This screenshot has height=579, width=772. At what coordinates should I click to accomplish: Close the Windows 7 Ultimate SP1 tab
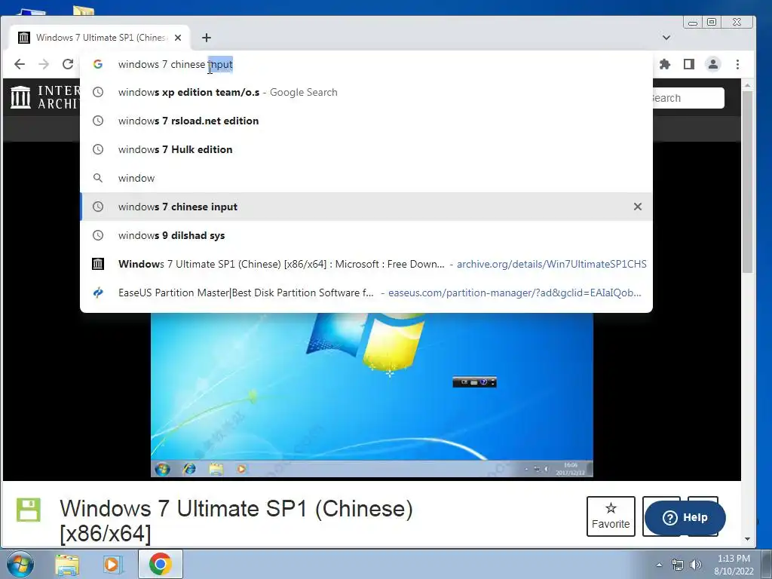click(178, 38)
